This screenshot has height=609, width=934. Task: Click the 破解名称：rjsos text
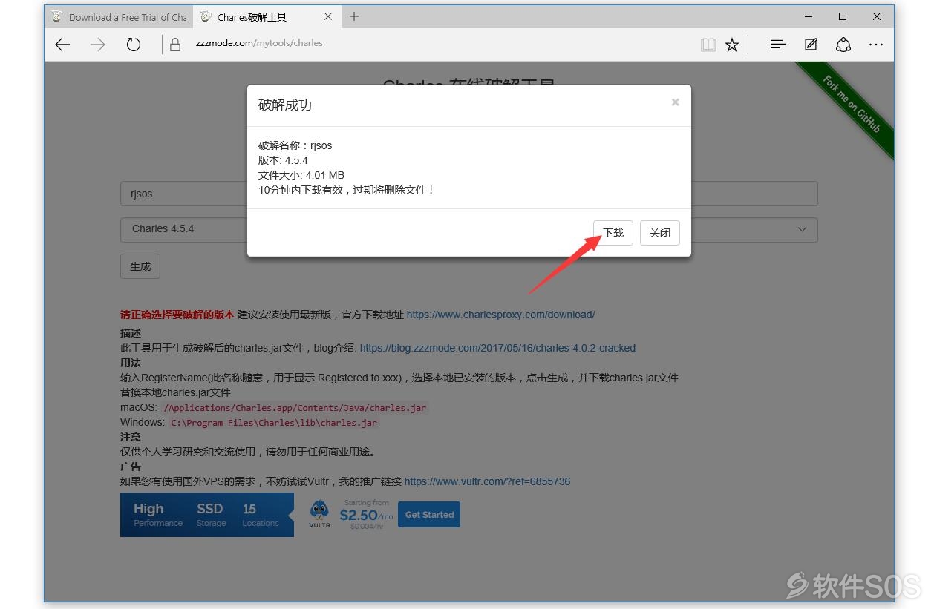click(295, 145)
